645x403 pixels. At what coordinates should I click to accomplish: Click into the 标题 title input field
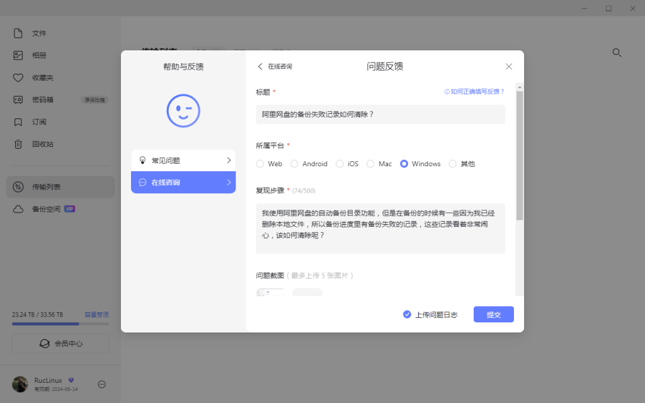point(380,115)
